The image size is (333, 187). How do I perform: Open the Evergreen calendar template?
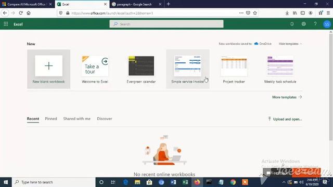[141, 69]
